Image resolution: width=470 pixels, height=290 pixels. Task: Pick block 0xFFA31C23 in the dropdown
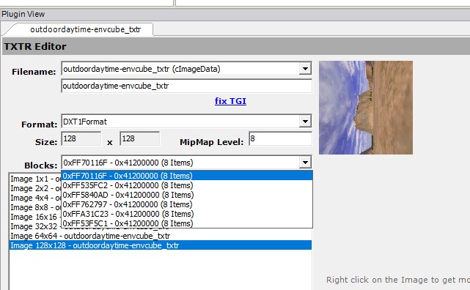tap(187, 214)
